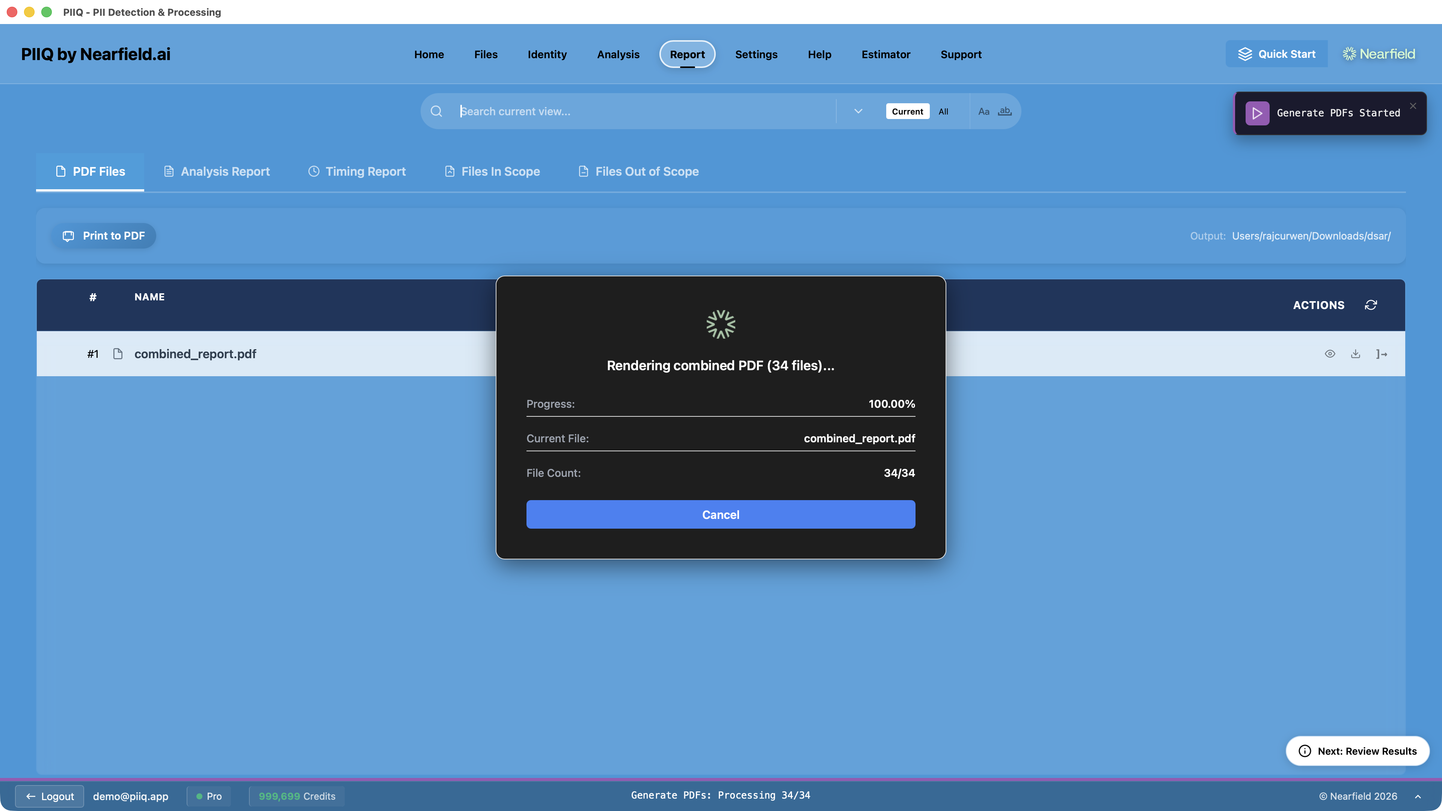Click the download icon for combined_report.pdf
The image size is (1442, 811).
pos(1355,354)
